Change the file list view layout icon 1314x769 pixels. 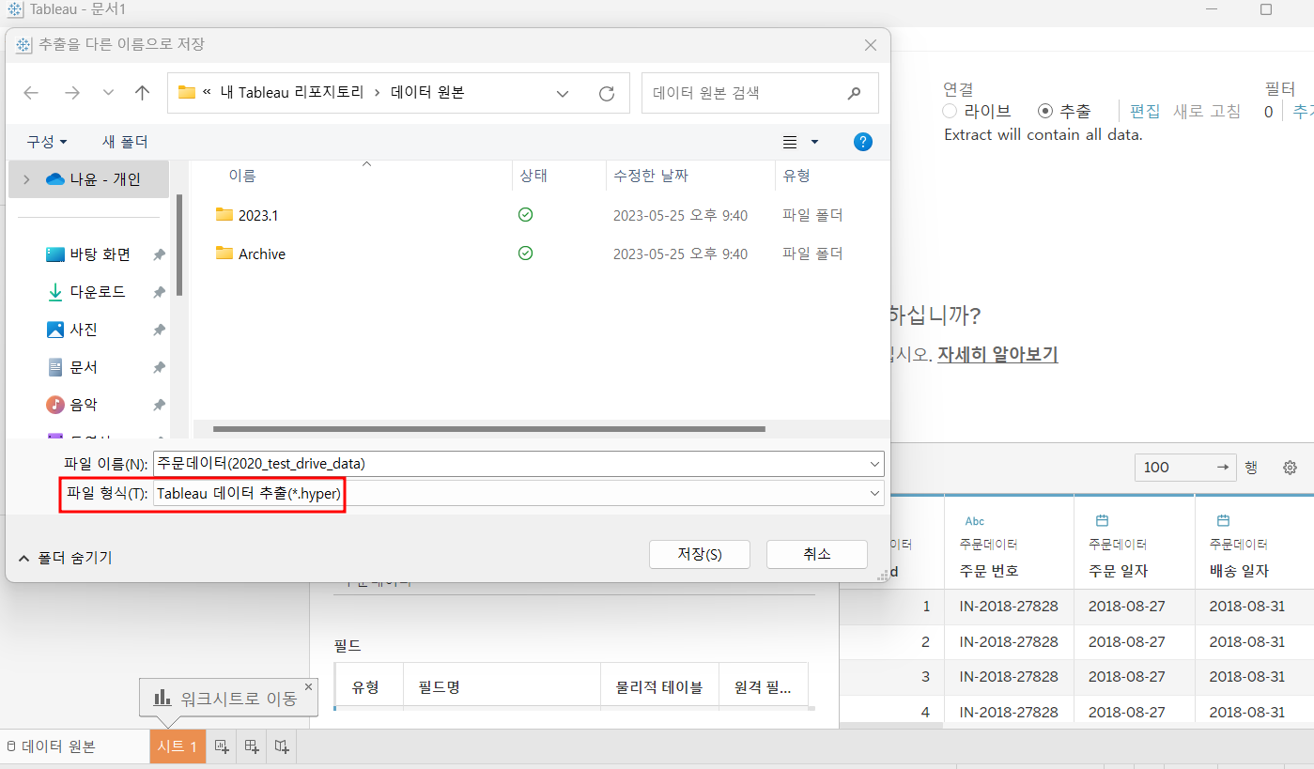[790, 142]
